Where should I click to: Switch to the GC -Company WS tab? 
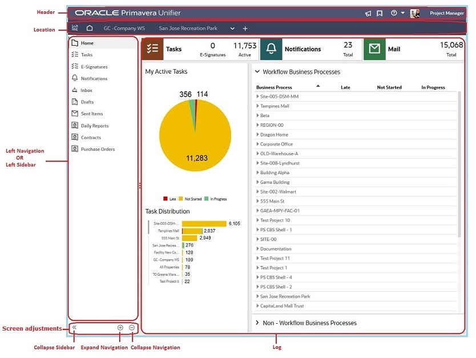(x=124, y=28)
